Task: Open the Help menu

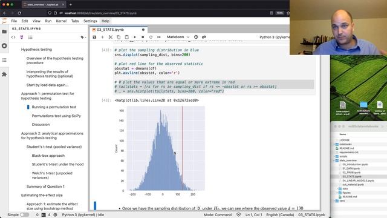Action: click(105, 21)
